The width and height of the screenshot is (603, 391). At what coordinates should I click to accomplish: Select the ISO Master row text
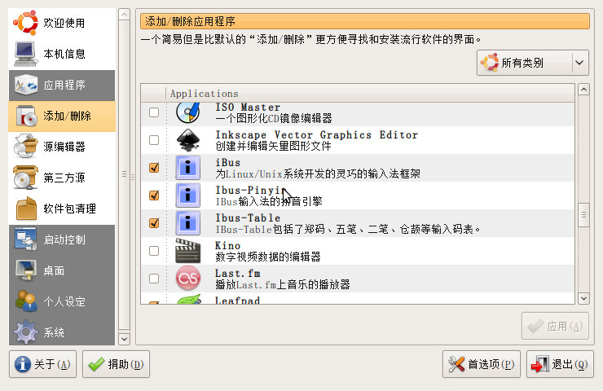(274, 112)
